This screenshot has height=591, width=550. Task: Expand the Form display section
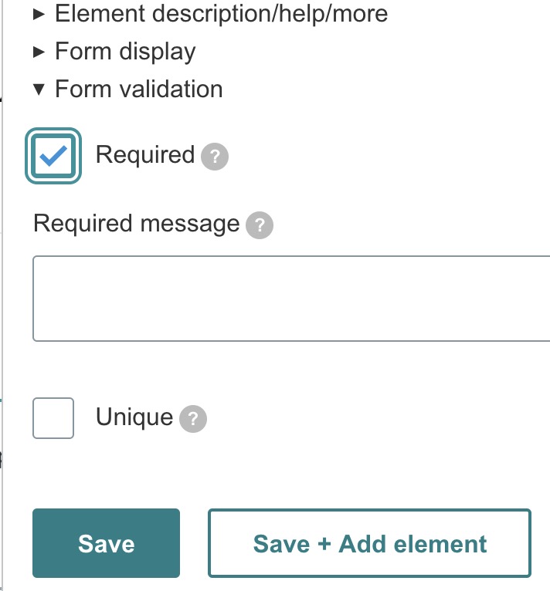(125, 52)
